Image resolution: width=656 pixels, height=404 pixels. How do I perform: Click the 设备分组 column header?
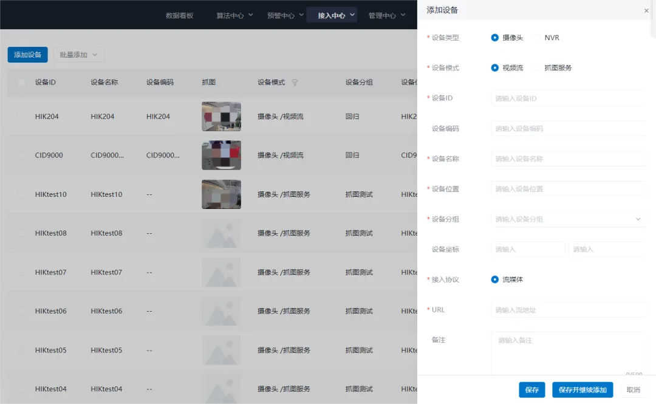359,83
